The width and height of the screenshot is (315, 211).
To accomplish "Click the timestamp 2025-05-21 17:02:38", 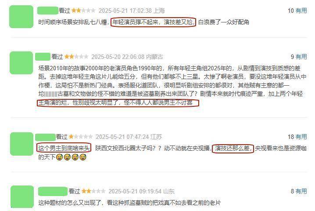I will 125,11.
